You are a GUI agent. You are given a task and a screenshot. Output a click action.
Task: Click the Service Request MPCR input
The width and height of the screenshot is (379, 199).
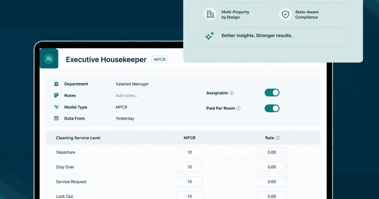click(x=189, y=182)
